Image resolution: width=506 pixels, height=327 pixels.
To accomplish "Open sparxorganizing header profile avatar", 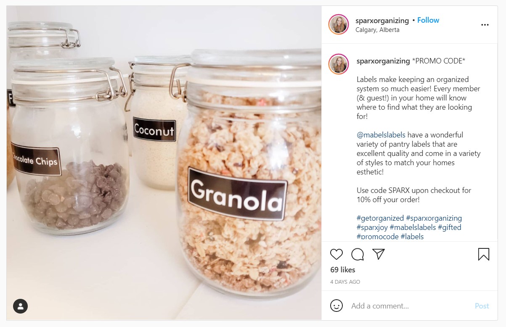I will (339, 24).
